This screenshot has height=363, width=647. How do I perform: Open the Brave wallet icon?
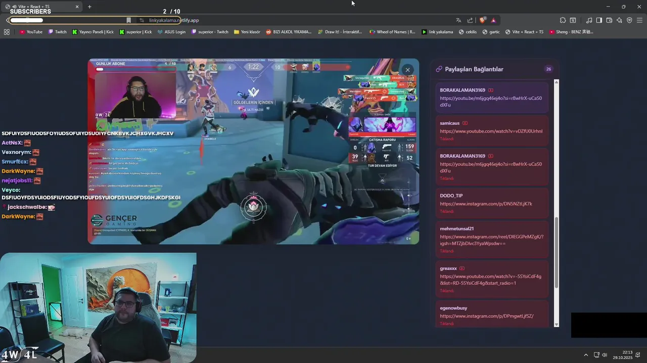[609, 20]
